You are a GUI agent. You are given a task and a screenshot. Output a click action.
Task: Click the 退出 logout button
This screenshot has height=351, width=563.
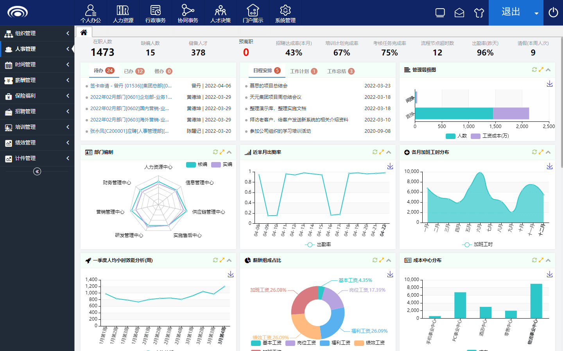pos(511,12)
